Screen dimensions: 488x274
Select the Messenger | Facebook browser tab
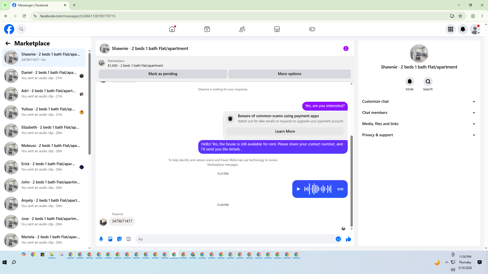pos(39,5)
